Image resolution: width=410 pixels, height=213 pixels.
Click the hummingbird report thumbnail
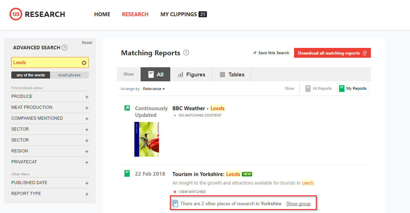pyautogui.click(x=147, y=139)
